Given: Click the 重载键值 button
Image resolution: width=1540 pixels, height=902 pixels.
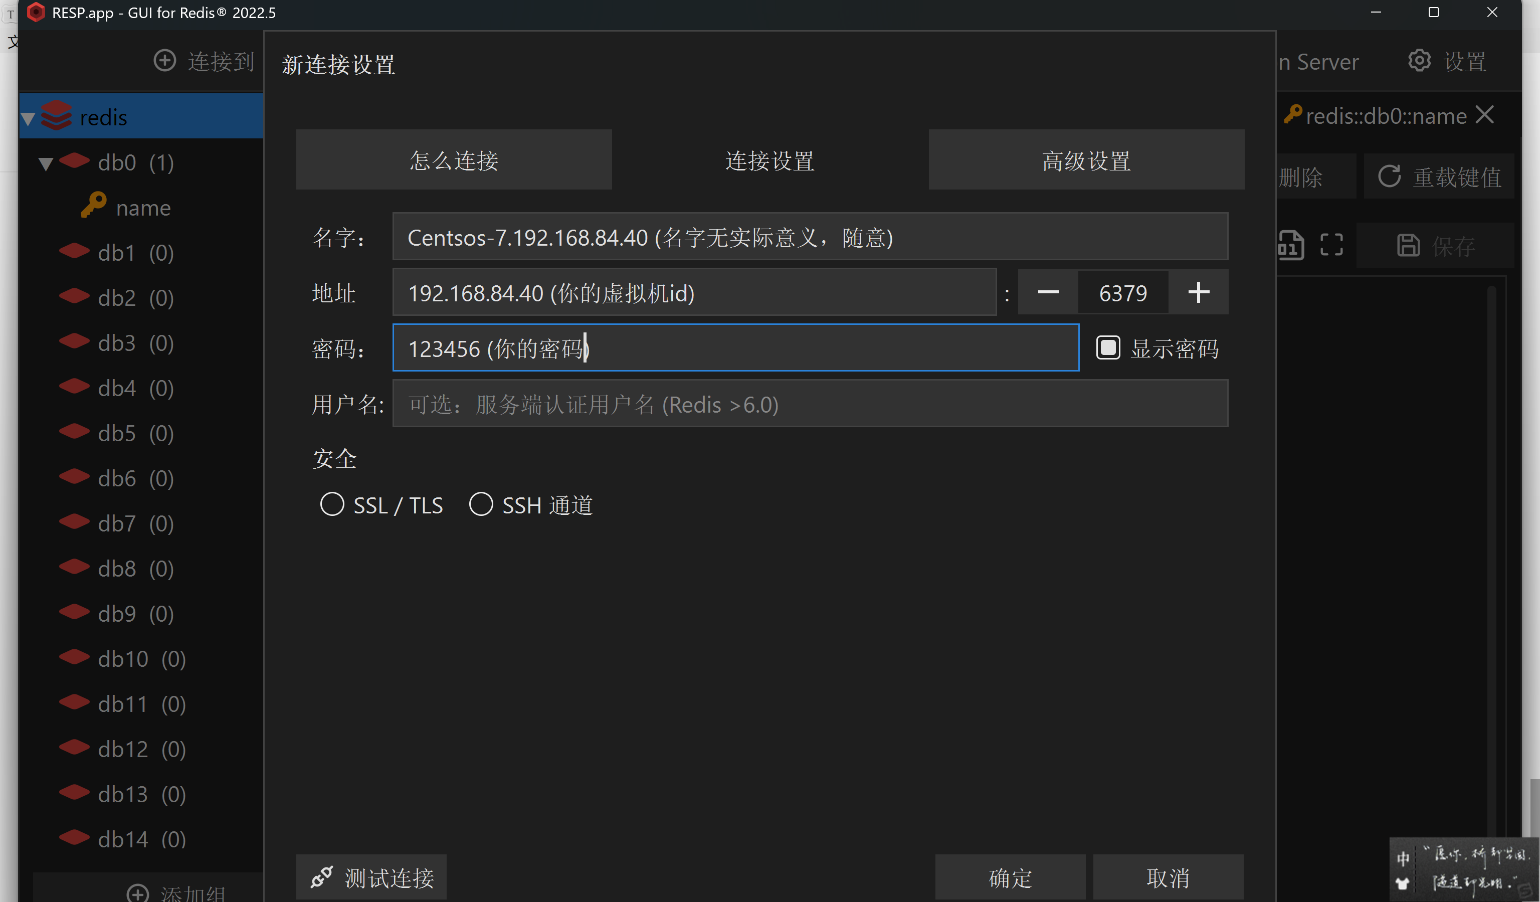Looking at the screenshot, I should click(1439, 176).
